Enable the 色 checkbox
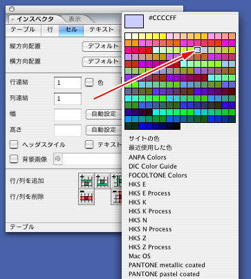251x279 pixels. point(89,82)
